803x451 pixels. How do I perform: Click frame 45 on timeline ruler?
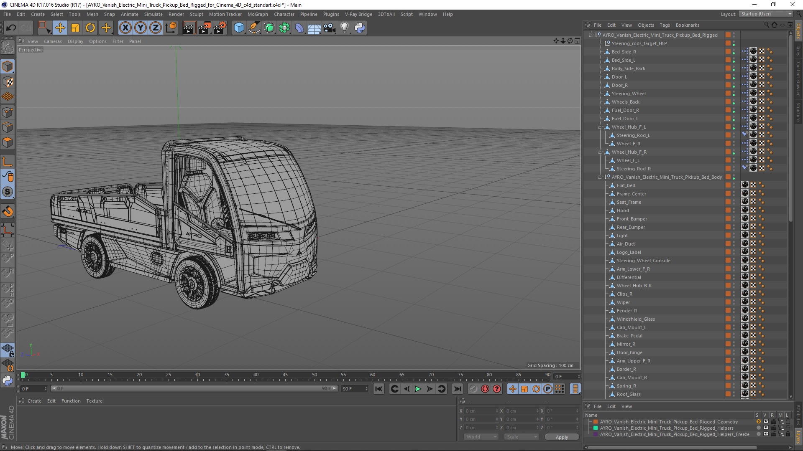click(x=285, y=375)
